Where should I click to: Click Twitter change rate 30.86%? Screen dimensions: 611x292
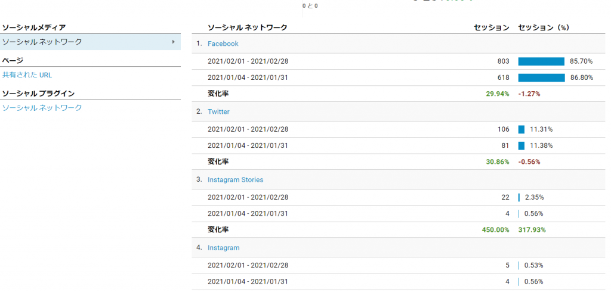pos(498,161)
